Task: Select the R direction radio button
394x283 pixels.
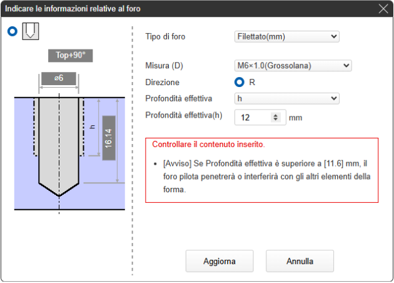Action: click(239, 82)
